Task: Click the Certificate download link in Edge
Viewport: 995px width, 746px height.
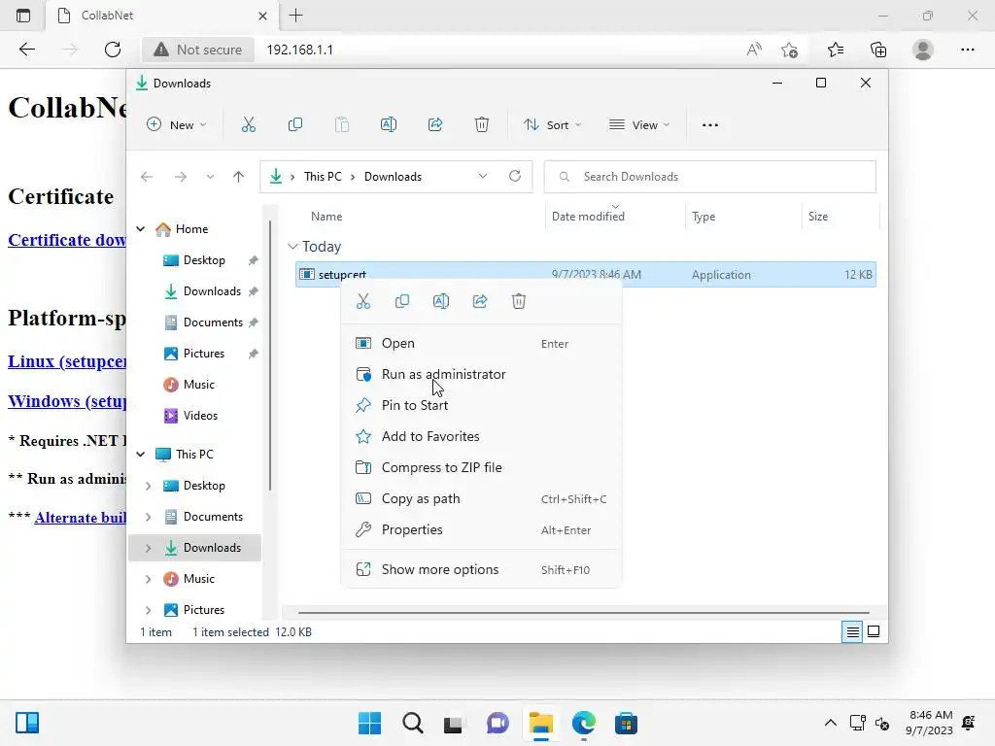Action: click(67, 240)
